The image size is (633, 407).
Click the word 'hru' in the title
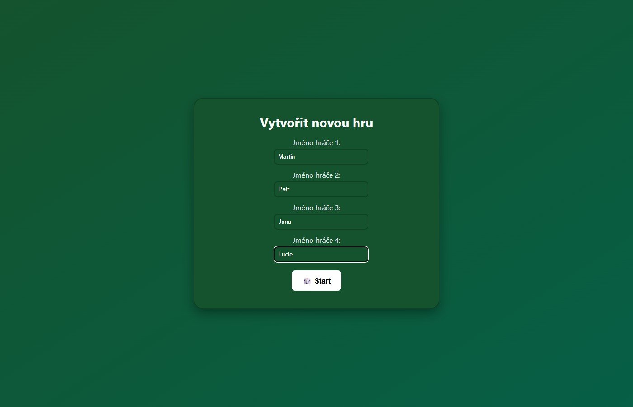coord(363,123)
